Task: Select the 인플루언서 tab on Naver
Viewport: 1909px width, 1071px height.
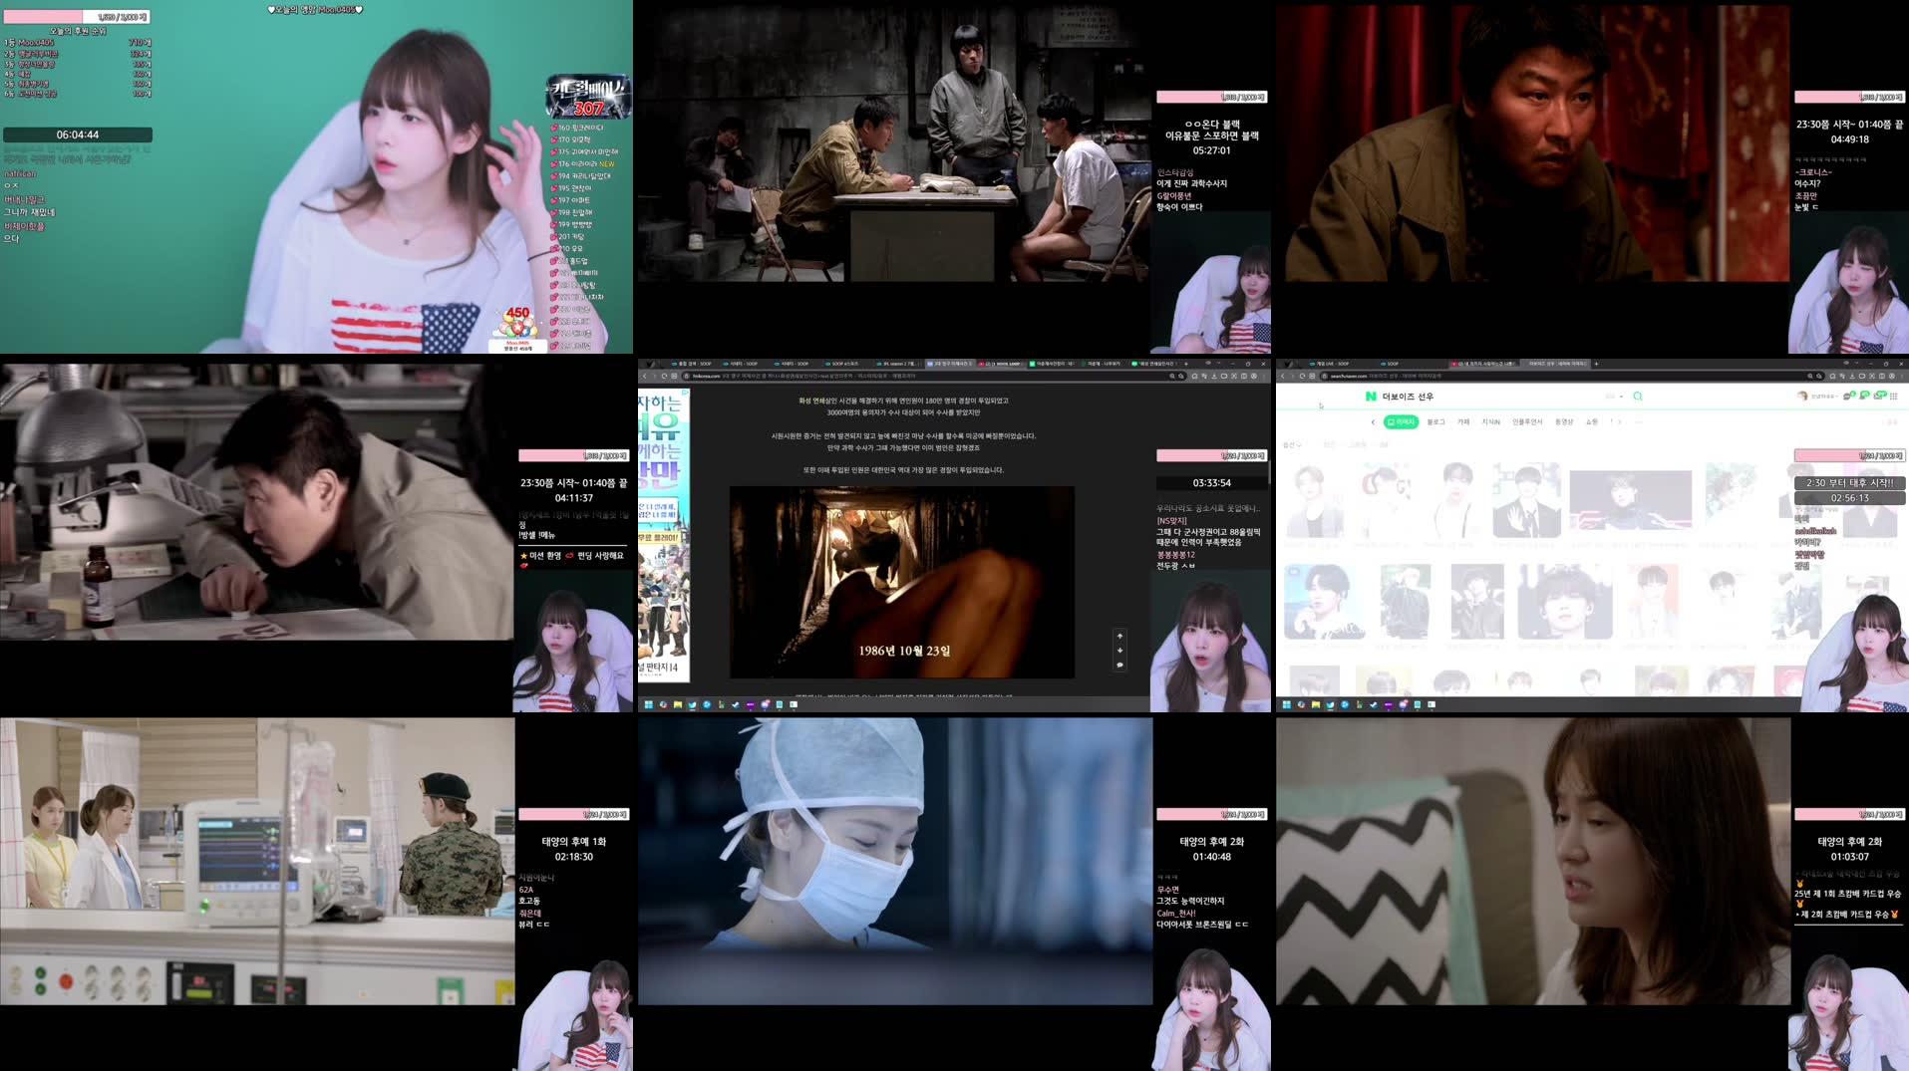Action: 1527,422
